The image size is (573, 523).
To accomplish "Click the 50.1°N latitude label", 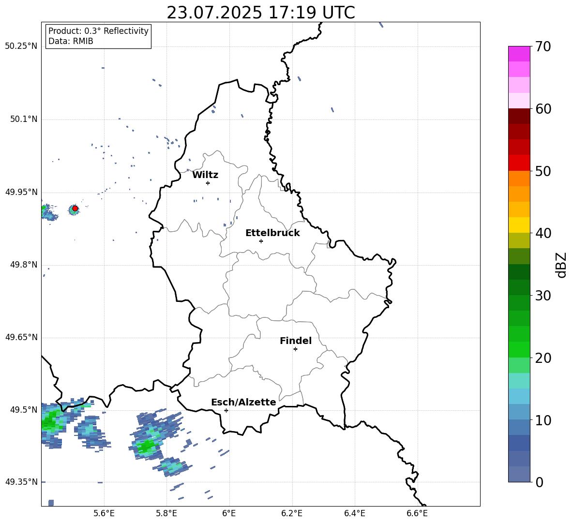I will pos(23,119).
